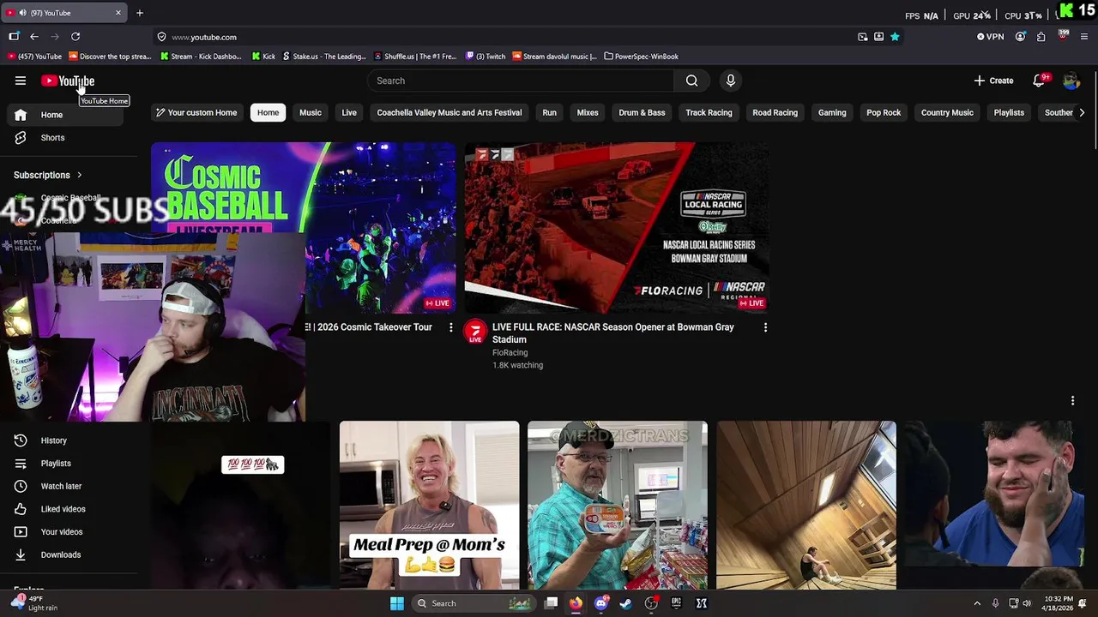Close the (97) YouTube tab

[x=118, y=13]
